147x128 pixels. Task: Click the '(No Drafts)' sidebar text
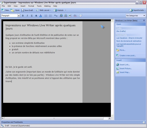(121, 31)
